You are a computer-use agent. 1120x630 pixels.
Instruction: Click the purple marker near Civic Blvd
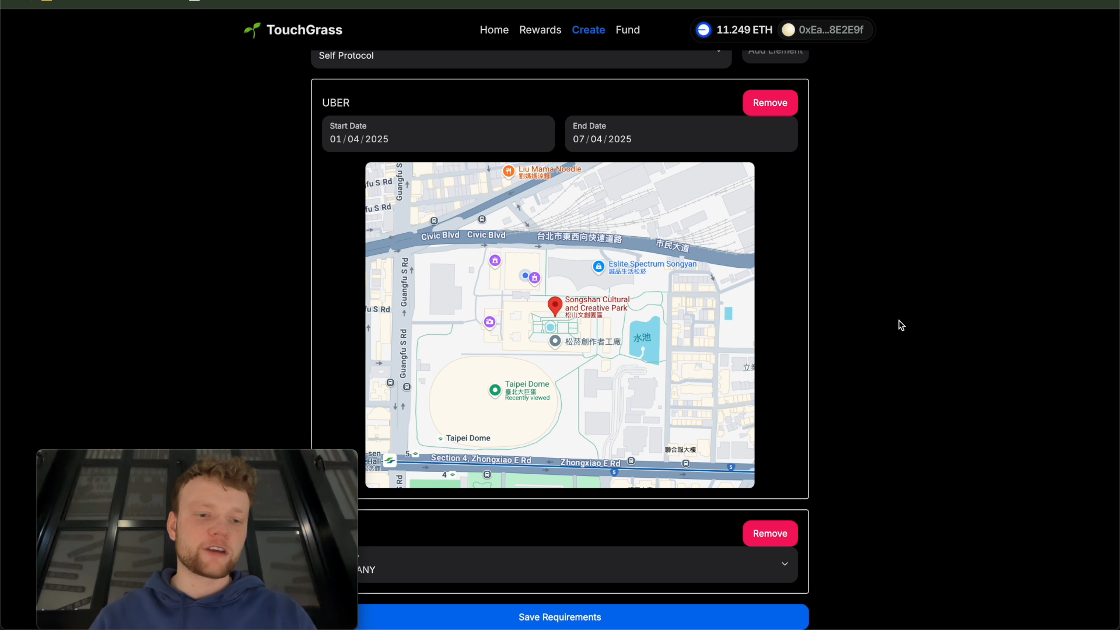click(x=495, y=260)
